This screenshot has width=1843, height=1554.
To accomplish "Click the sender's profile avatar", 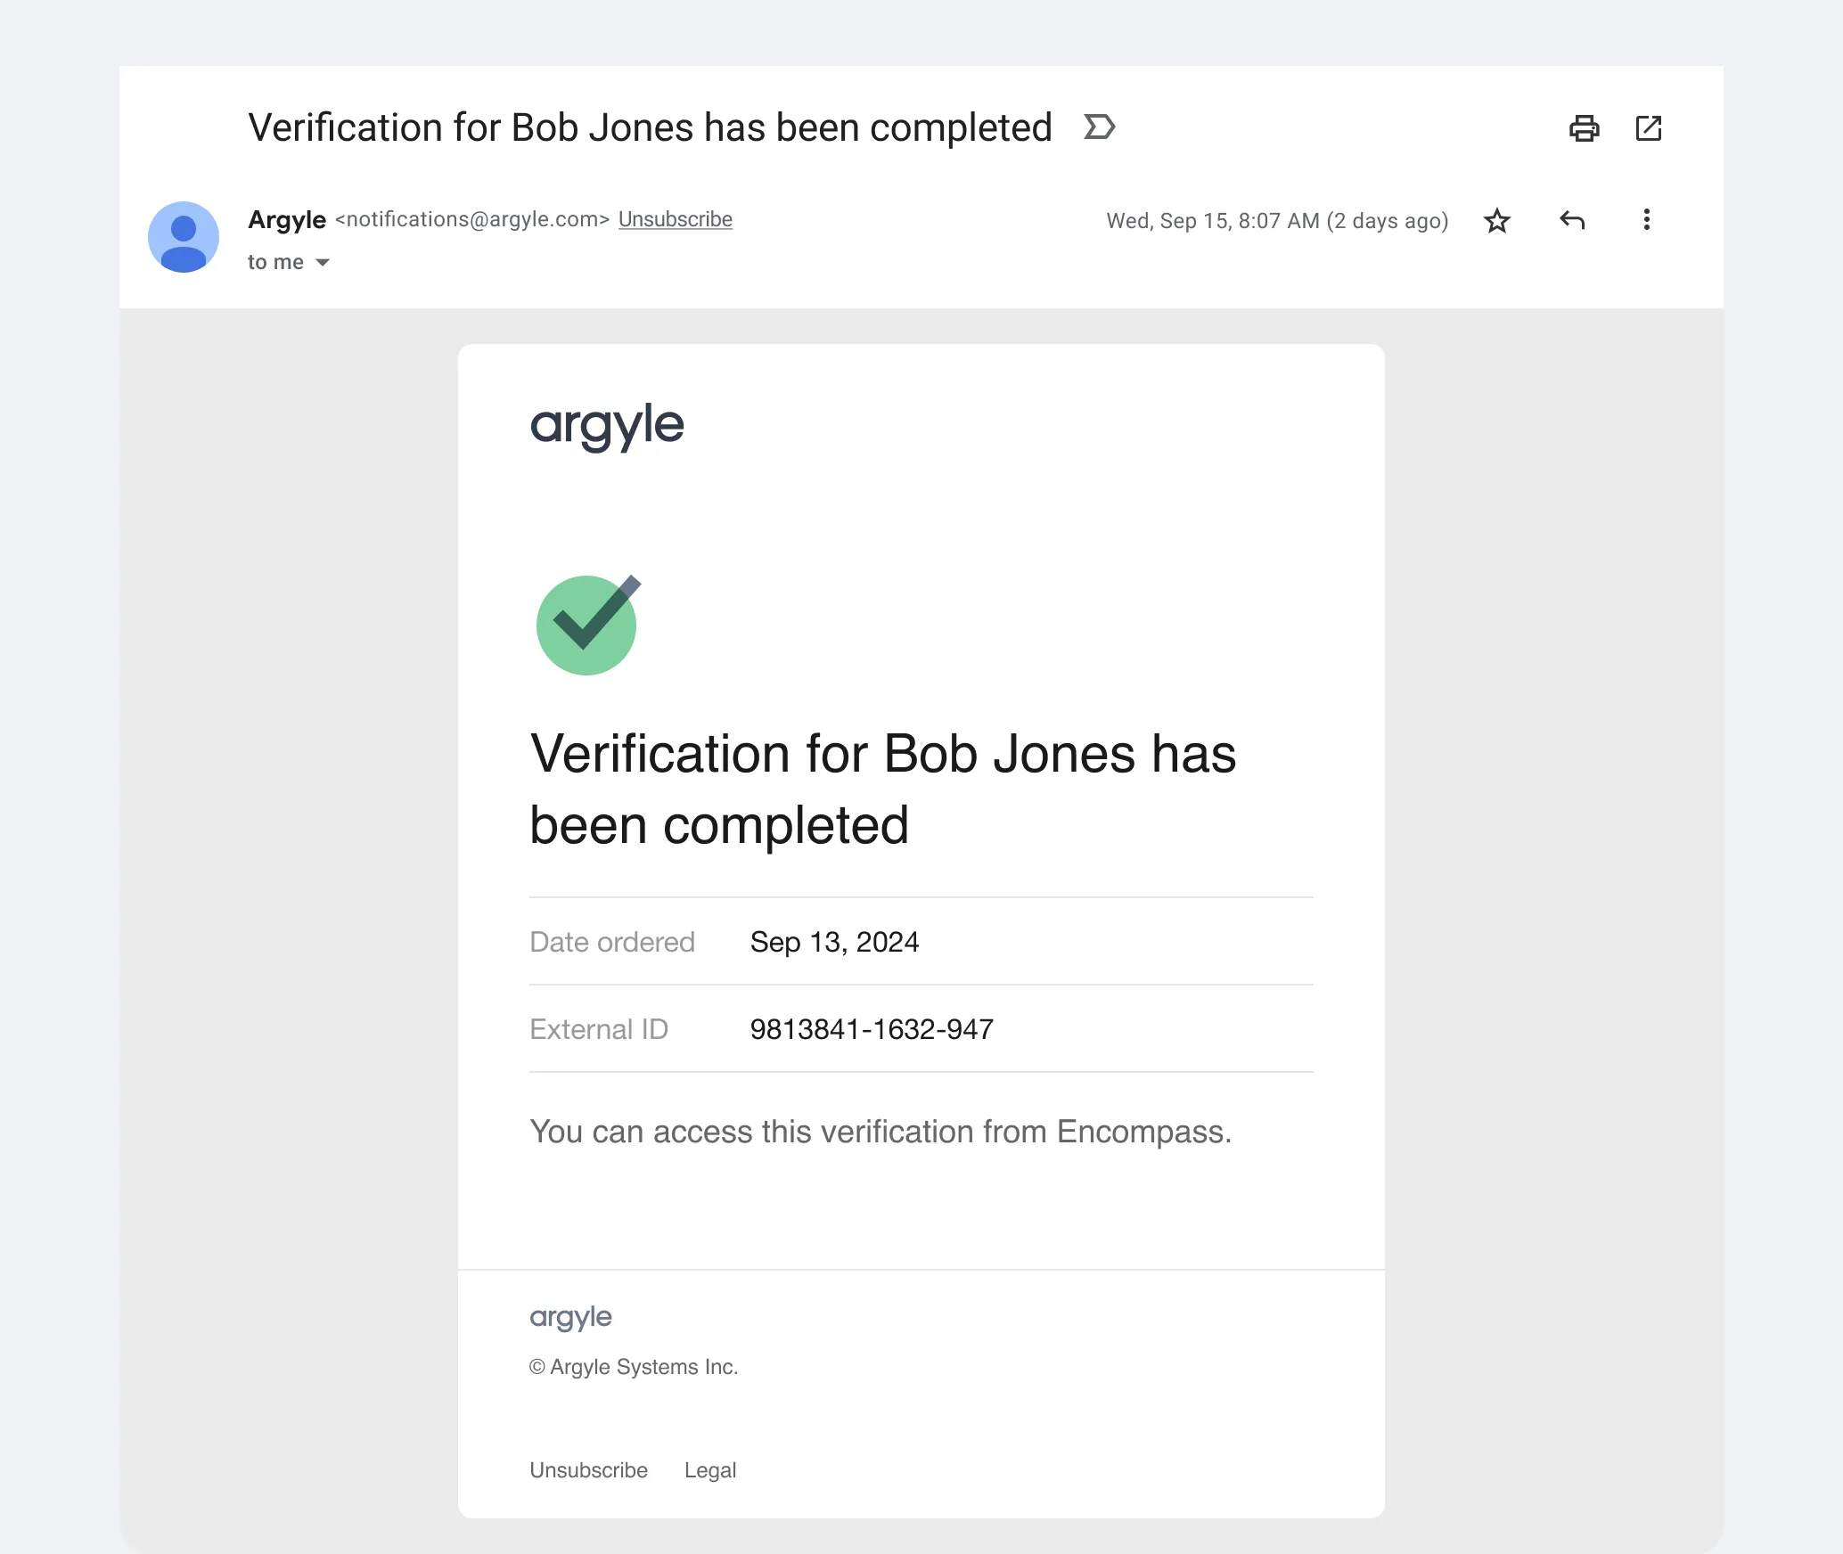I will (x=184, y=237).
